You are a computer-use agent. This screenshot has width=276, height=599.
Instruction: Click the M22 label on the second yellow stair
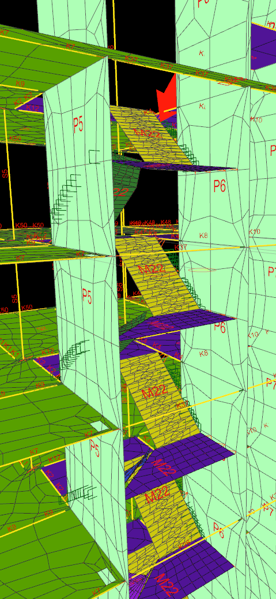152,269
